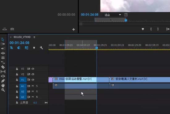Mute audio track A3
The image size is (170, 114).
coord(33,97)
